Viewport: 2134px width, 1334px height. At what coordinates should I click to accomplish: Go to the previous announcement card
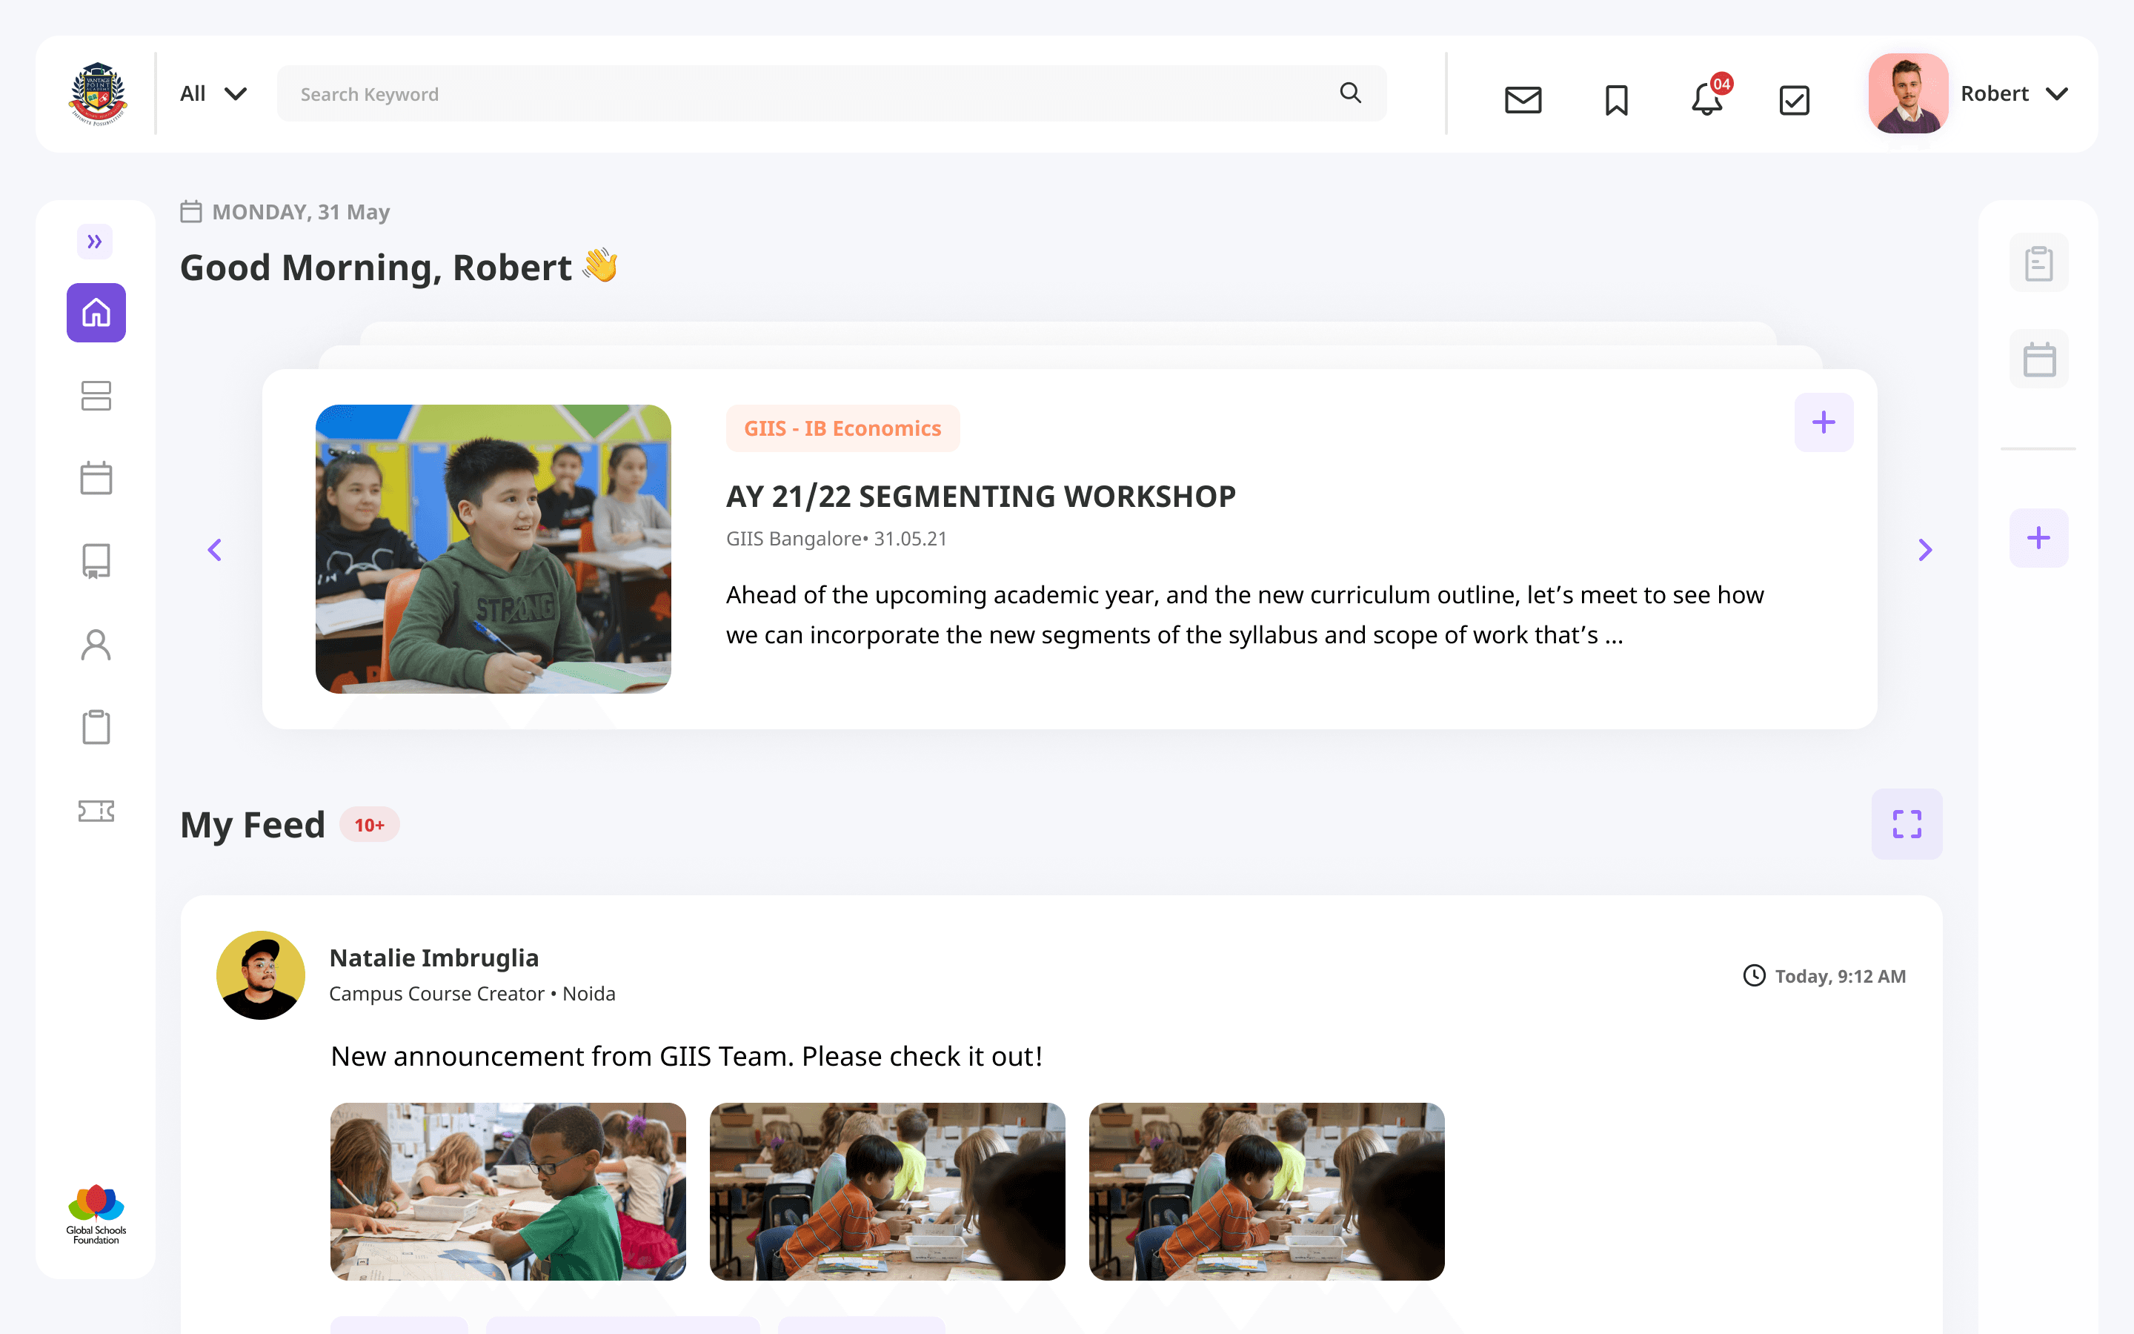[214, 550]
